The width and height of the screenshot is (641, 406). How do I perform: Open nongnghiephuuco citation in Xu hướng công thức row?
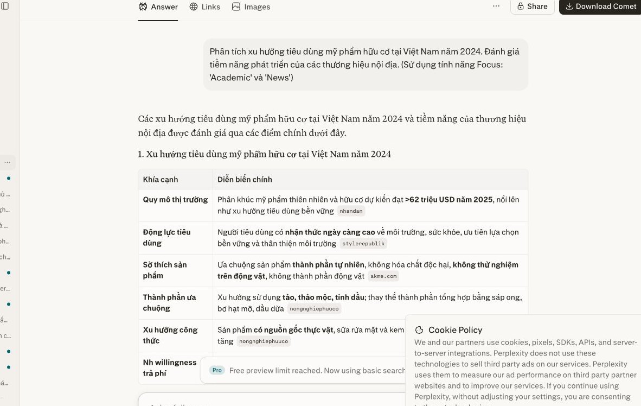[264, 341]
